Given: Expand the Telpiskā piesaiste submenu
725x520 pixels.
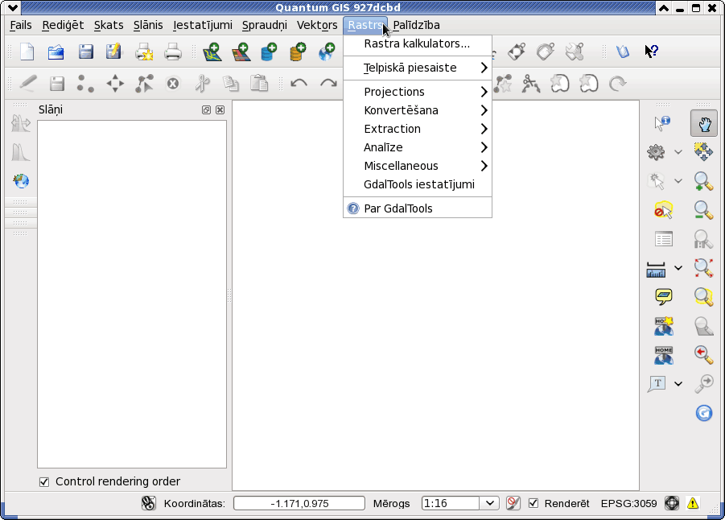Looking at the screenshot, I should [x=418, y=68].
